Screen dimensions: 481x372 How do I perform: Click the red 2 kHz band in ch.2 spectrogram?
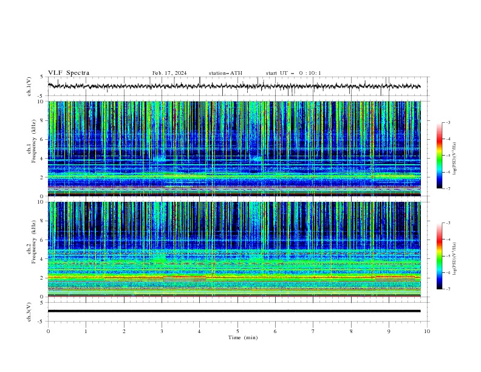point(234,277)
